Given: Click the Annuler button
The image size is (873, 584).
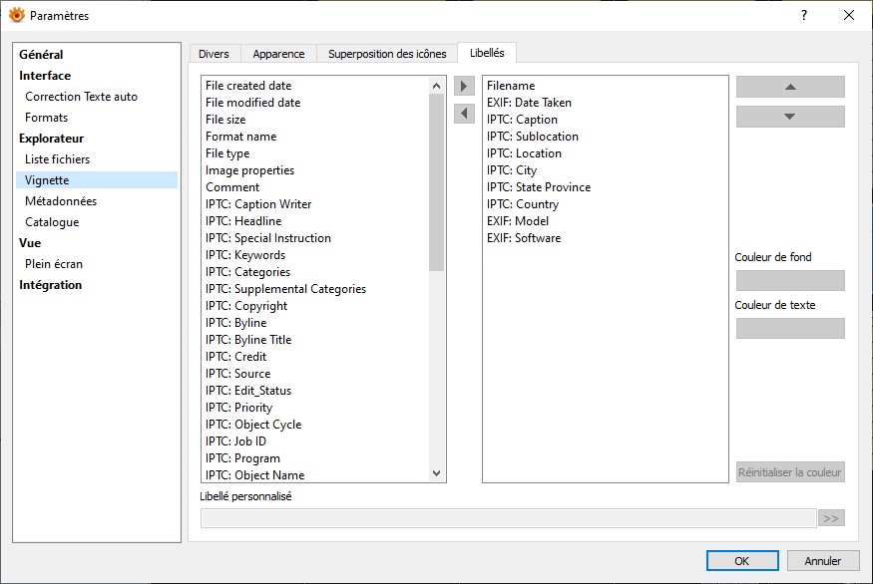Looking at the screenshot, I should click(823, 561).
